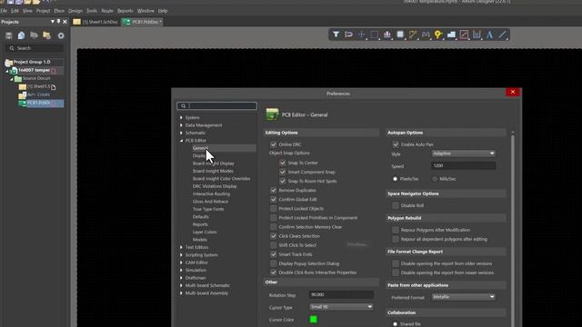Open Projects panel settings gear icon

tap(61, 35)
